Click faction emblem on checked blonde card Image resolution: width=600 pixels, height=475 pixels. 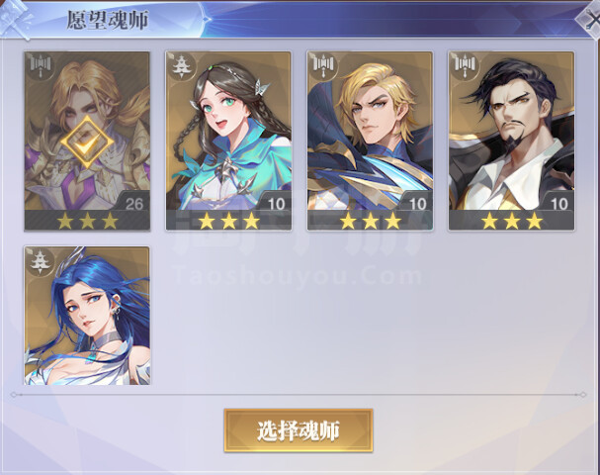(41, 66)
